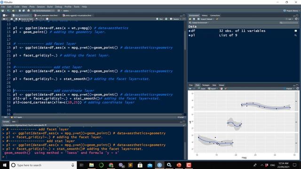Click the print icon in main toolbar

click(x=28, y=11)
